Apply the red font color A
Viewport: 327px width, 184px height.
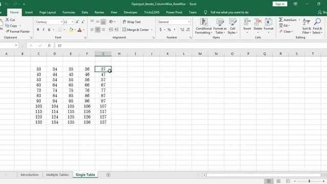click(x=80, y=30)
